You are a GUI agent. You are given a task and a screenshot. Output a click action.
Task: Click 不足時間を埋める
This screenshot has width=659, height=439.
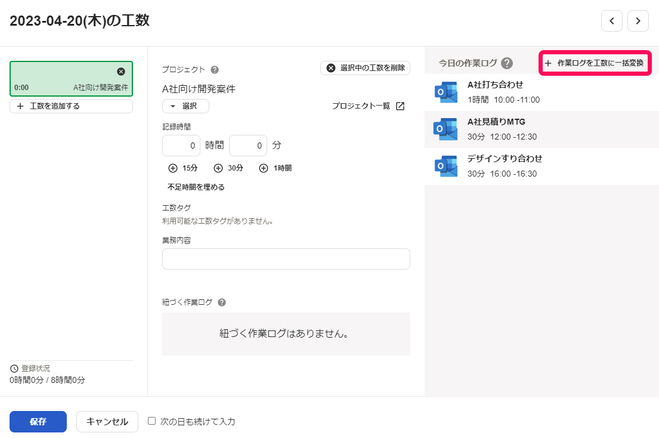click(x=196, y=187)
